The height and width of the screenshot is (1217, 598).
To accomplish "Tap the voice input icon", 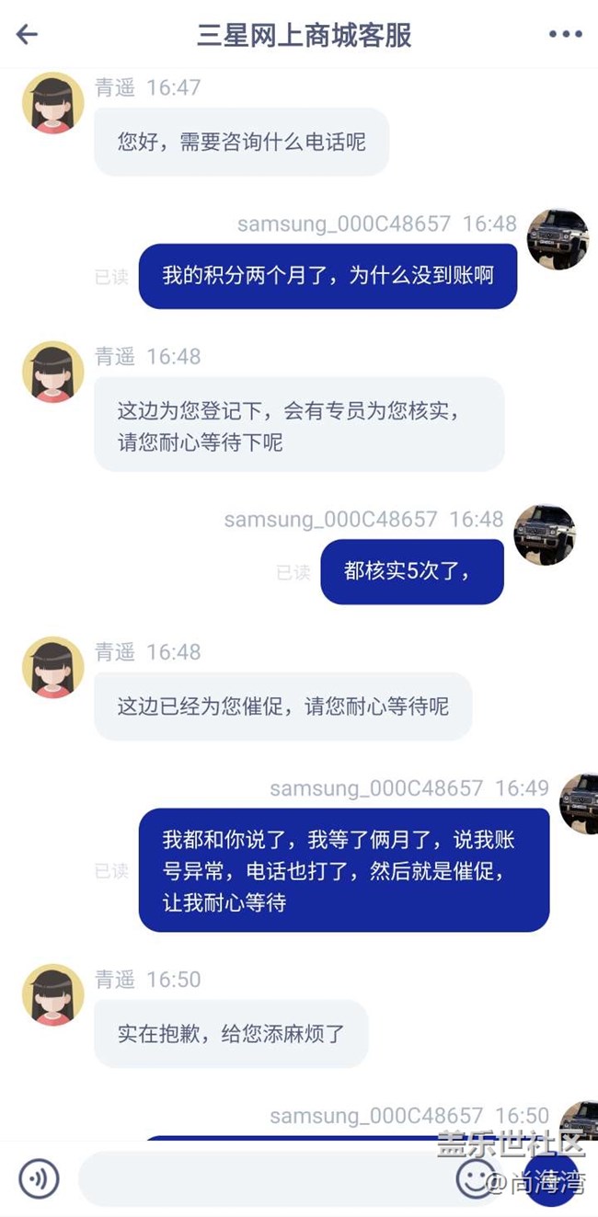I will pyautogui.click(x=40, y=1178).
